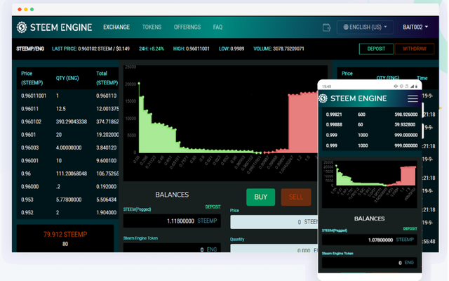Click the Quantity input field
Viewport: 449px width, 281px height.
[x=274, y=248]
